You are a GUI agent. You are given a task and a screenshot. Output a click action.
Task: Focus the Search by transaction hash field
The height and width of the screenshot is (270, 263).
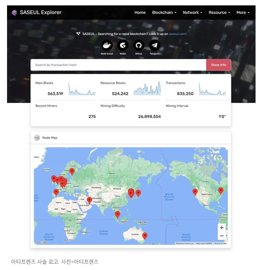tap(118, 65)
